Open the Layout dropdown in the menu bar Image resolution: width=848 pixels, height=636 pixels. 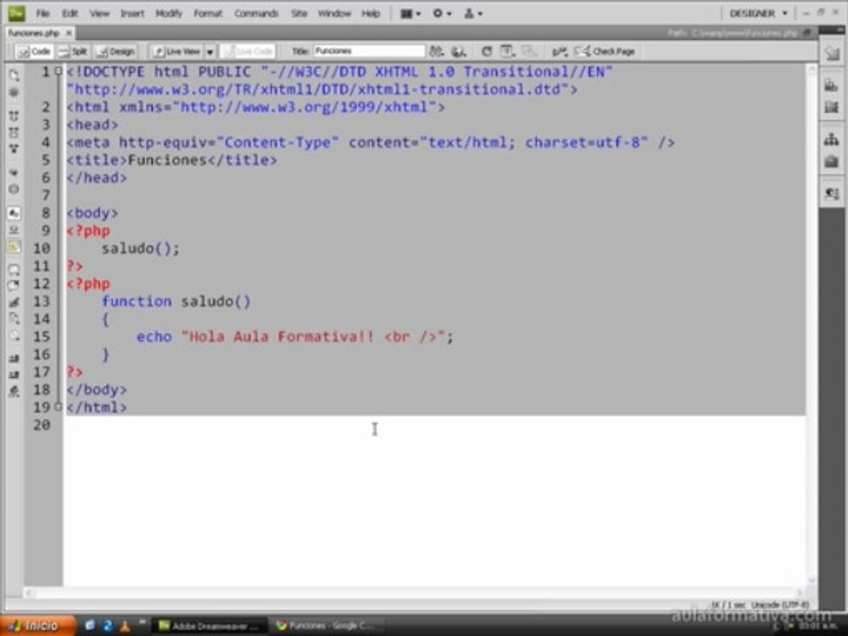pyautogui.click(x=411, y=13)
